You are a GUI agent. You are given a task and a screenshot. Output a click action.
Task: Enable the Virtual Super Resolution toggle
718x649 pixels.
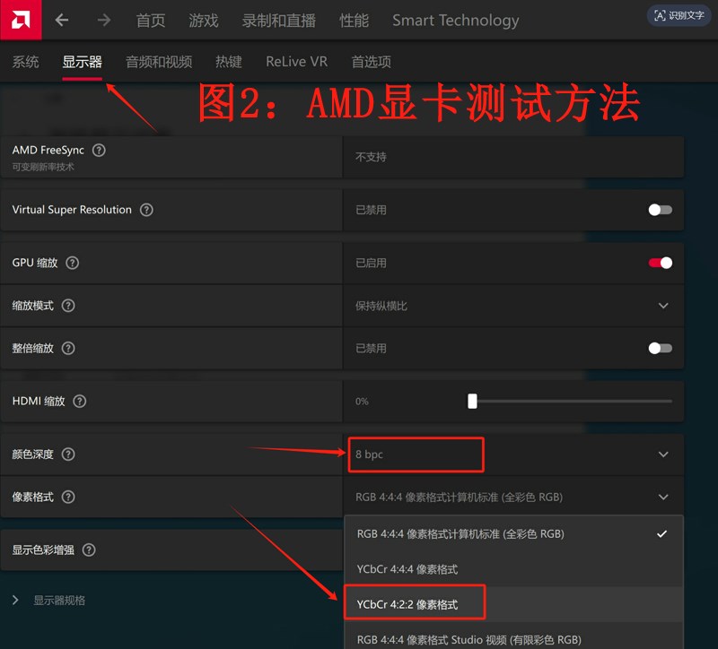click(x=660, y=210)
